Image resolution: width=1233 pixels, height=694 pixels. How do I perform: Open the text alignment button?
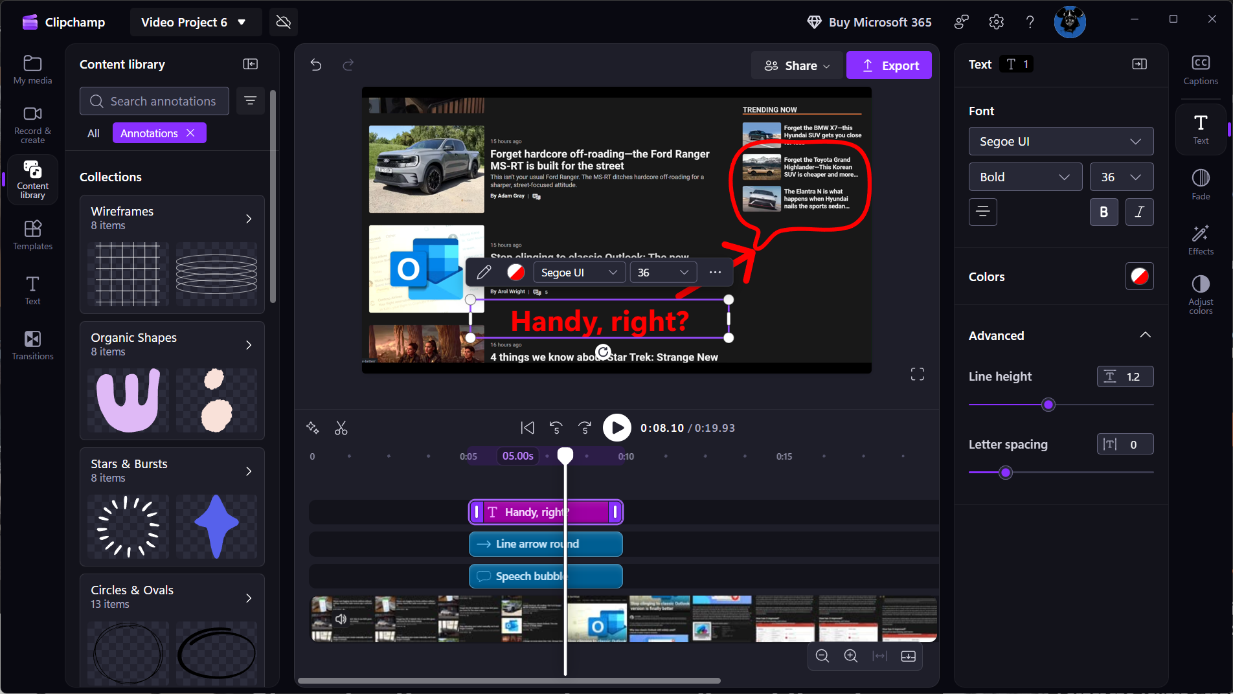tap(983, 212)
